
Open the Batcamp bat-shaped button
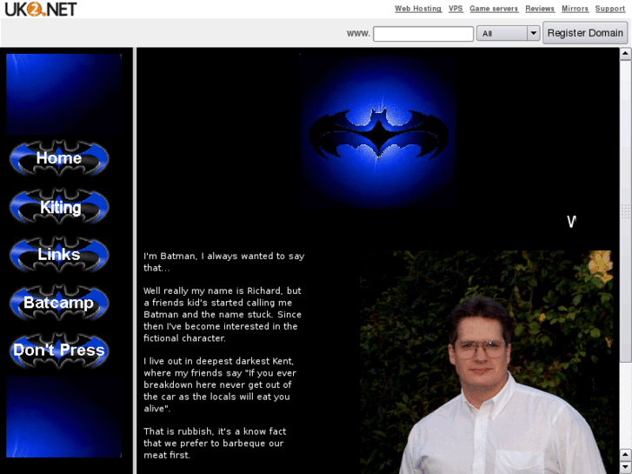(x=59, y=303)
